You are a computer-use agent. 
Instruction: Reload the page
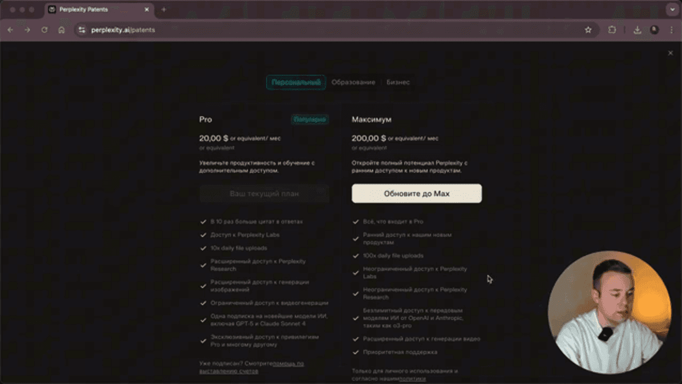44,30
